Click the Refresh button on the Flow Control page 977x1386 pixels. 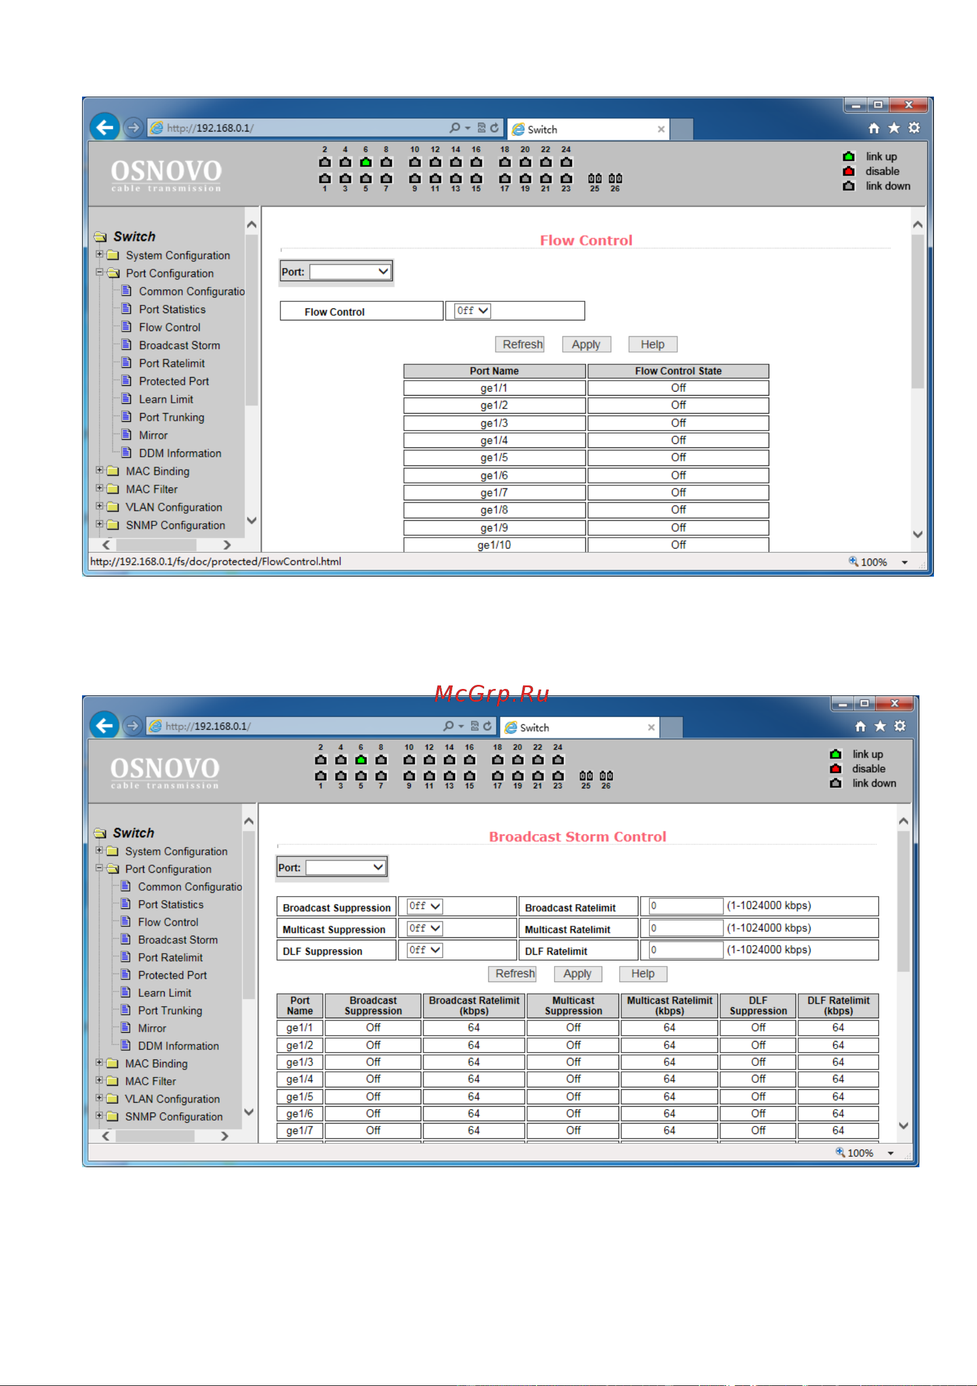pyautogui.click(x=519, y=344)
